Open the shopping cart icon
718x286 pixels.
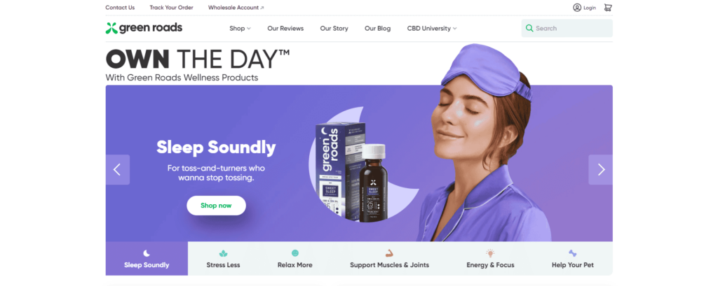pyautogui.click(x=608, y=7)
